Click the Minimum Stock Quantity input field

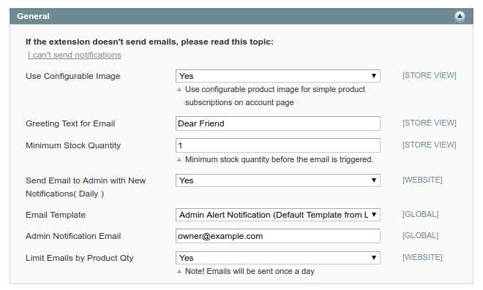[x=278, y=145]
